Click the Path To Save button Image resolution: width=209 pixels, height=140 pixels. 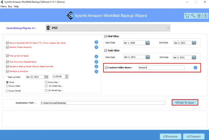[x=185, y=103]
